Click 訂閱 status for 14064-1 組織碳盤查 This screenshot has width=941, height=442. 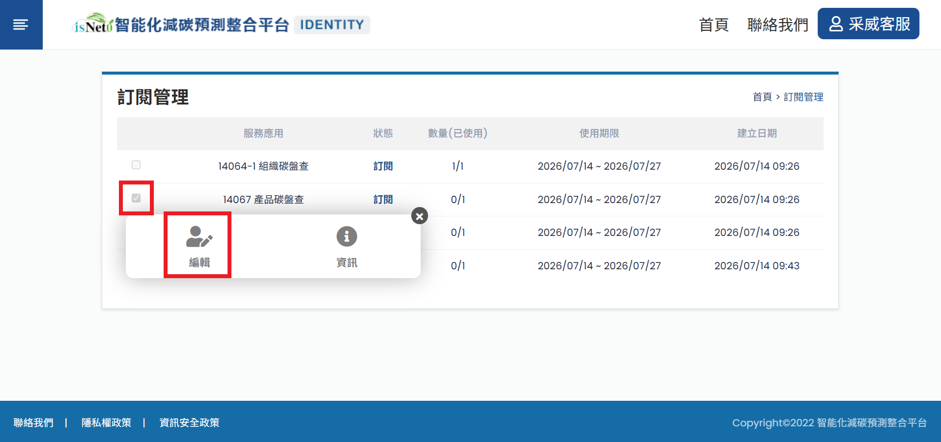click(x=383, y=166)
